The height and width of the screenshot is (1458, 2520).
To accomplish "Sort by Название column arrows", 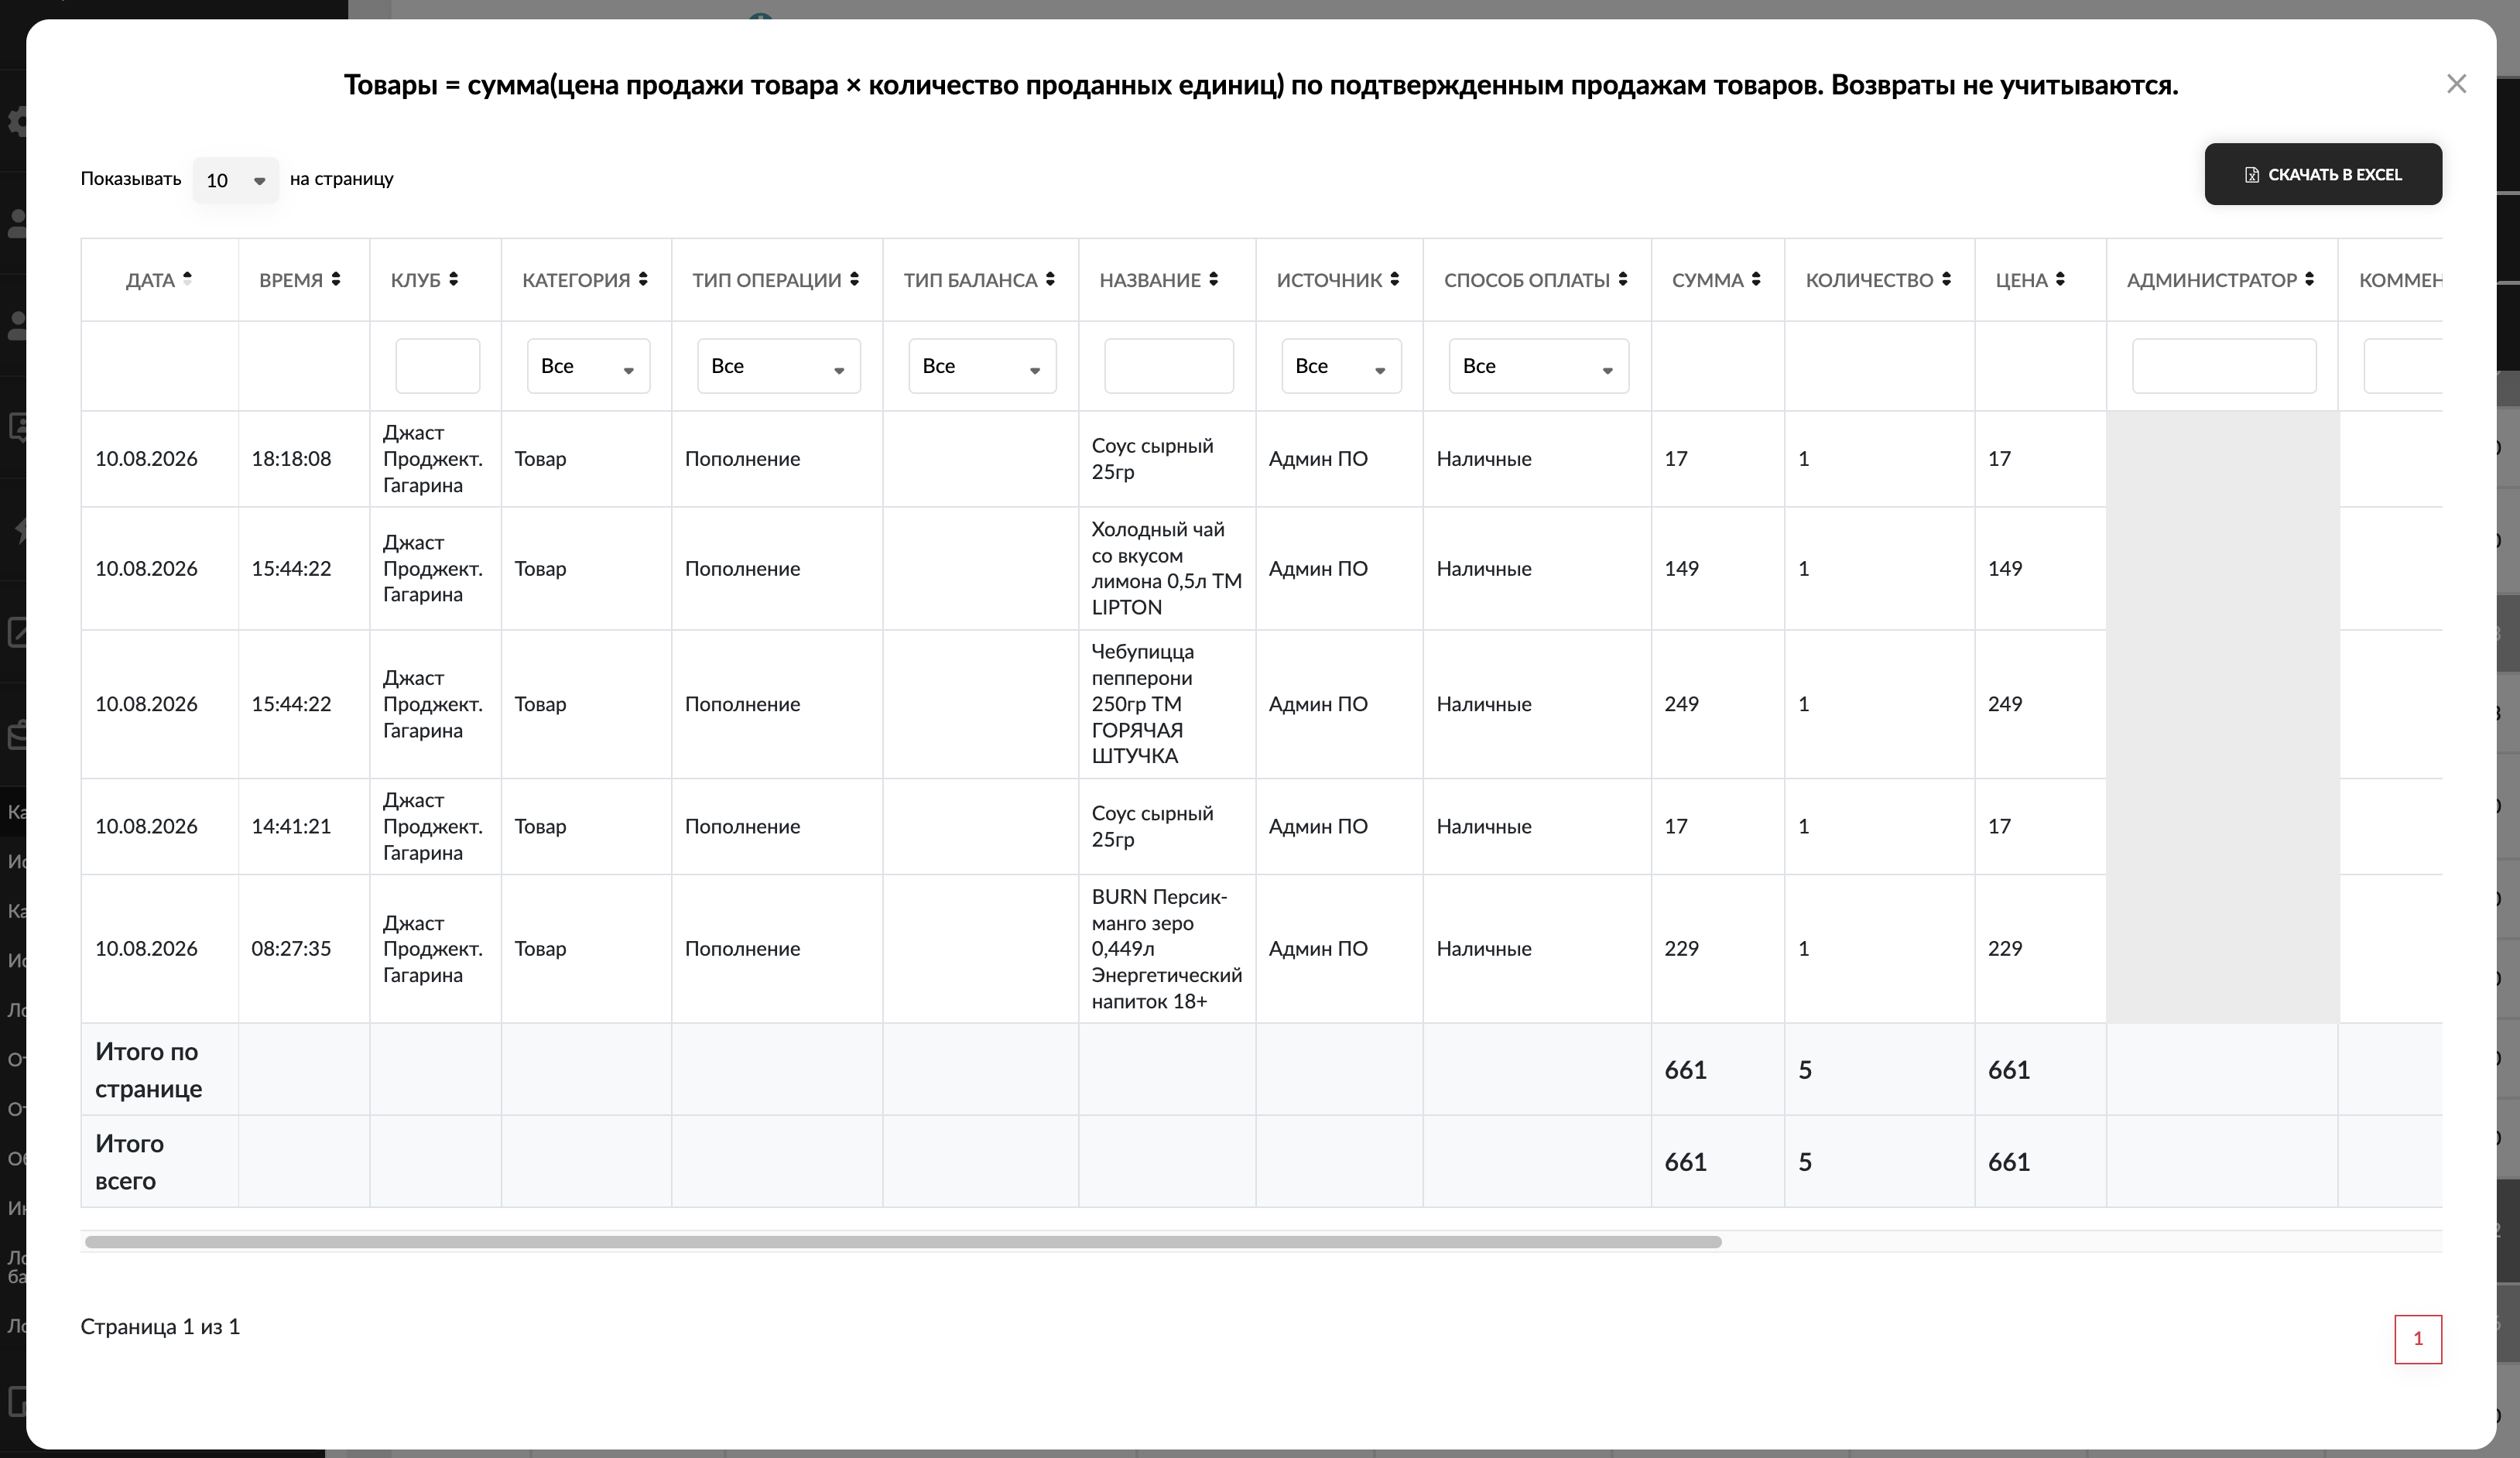I will click(1213, 279).
